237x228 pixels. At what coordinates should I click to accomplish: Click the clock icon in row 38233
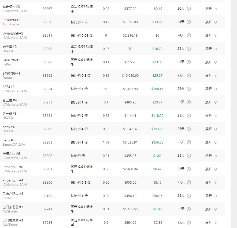pyautogui.click(x=189, y=102)
